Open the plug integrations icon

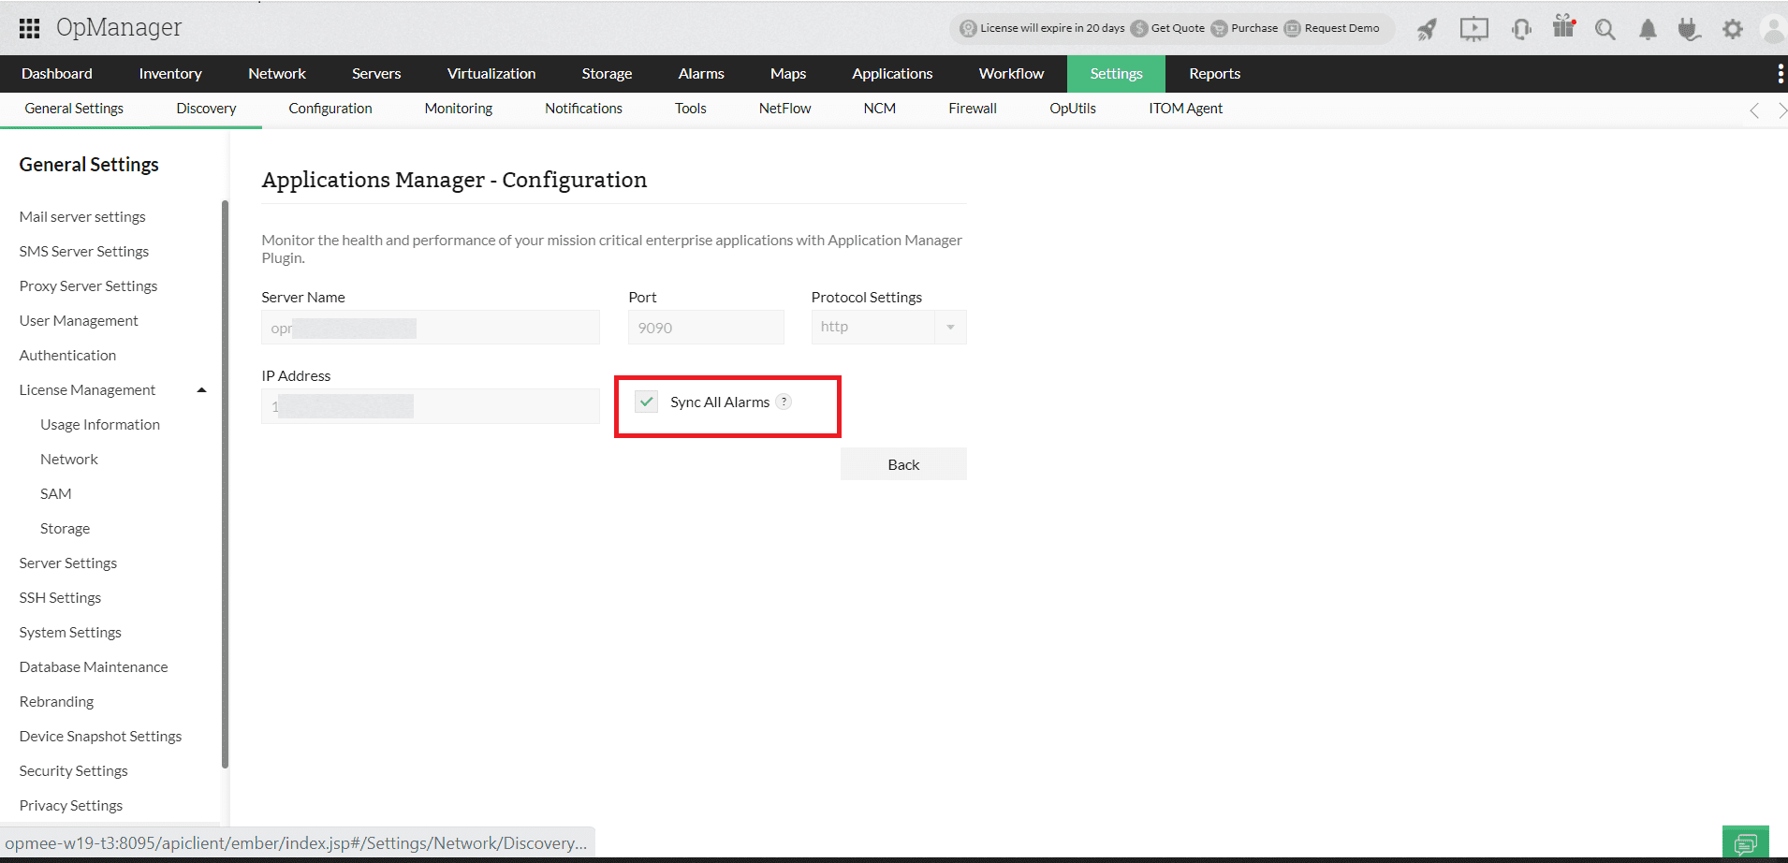[1690, 29]
